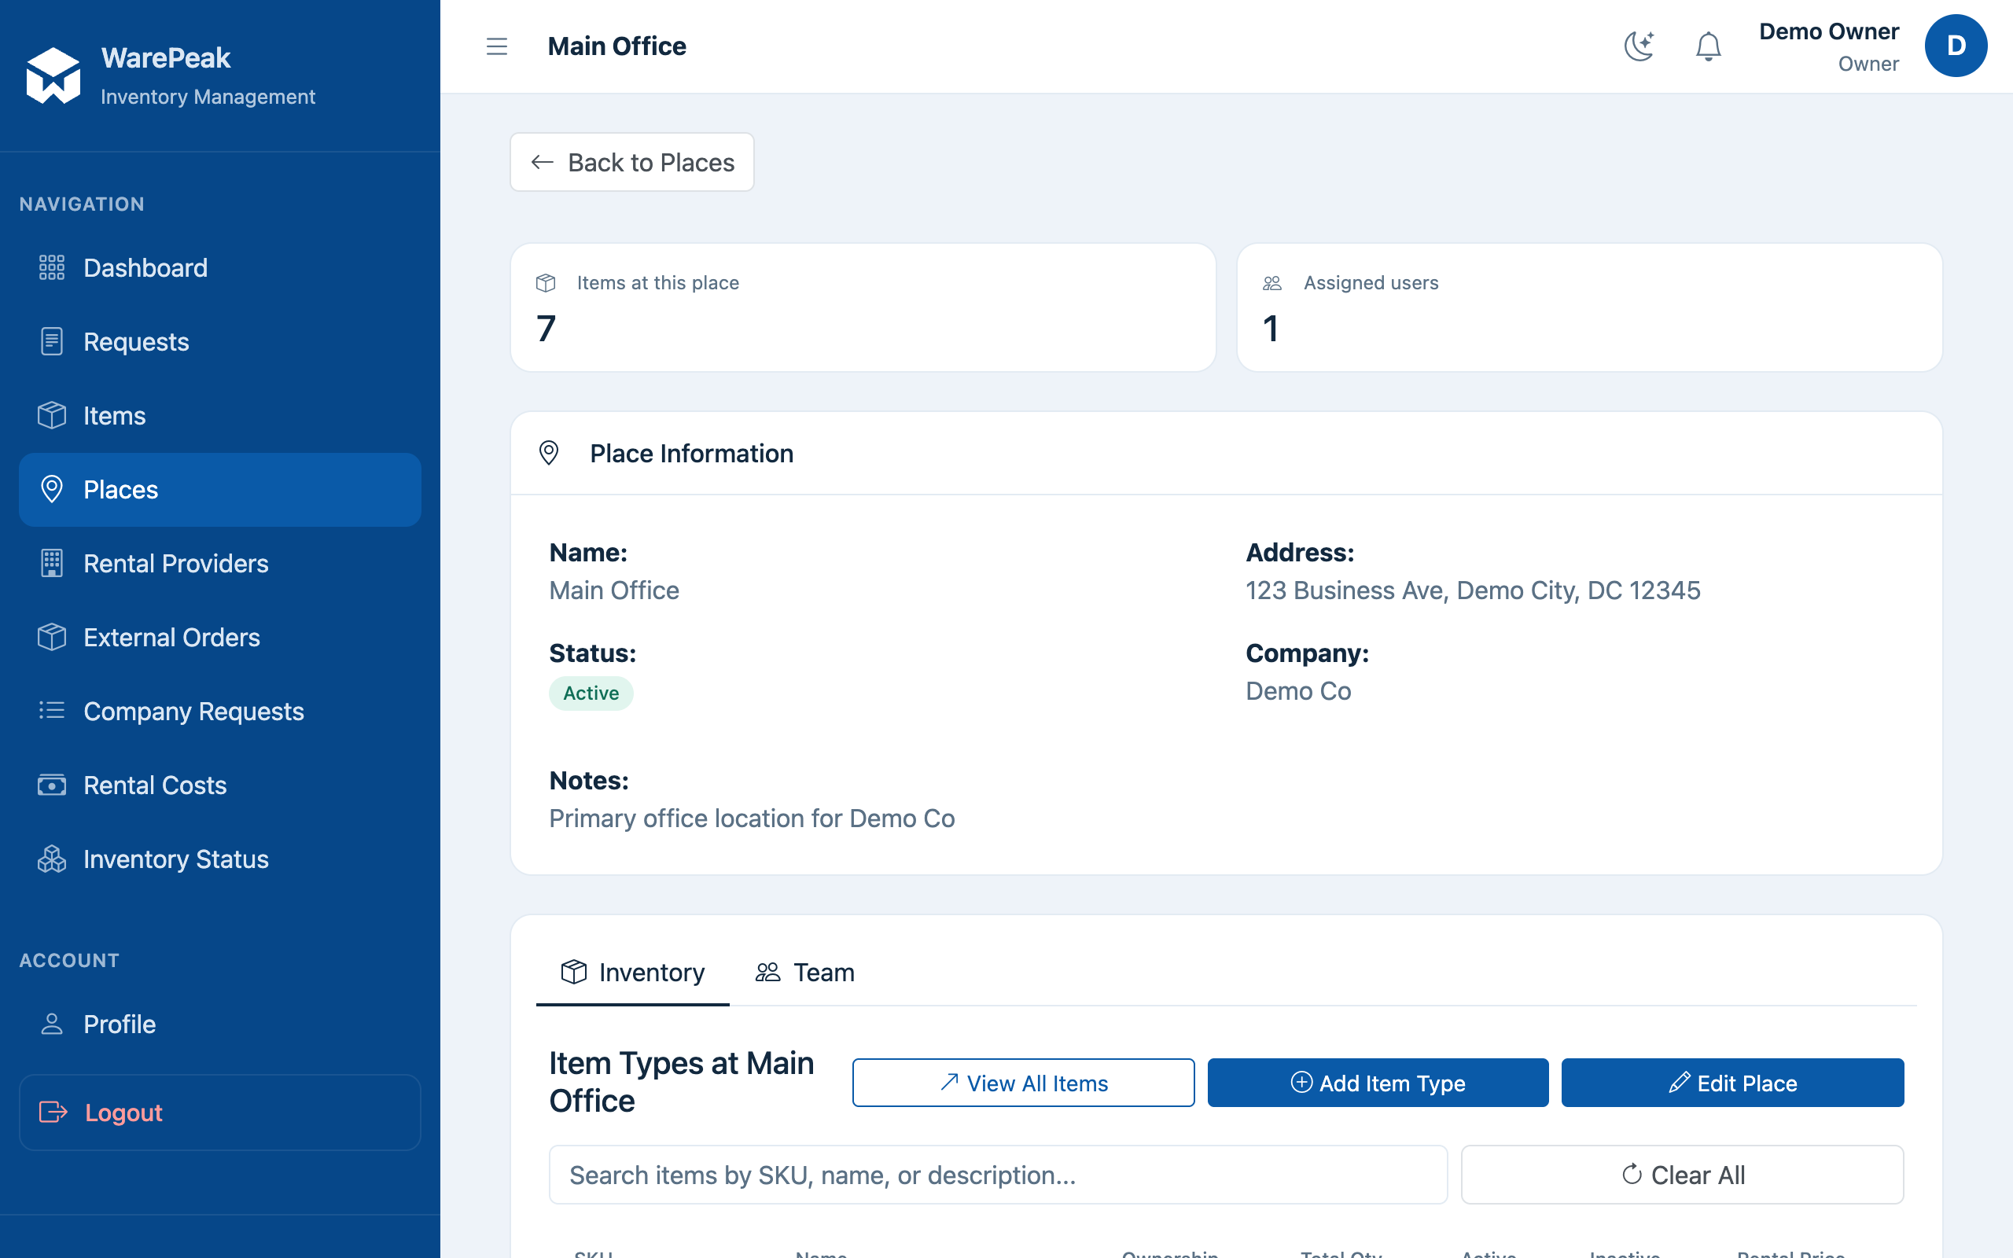Click the Rental Costs cash icon
Screen dimensions: 2013x1258
click(52, 785)
